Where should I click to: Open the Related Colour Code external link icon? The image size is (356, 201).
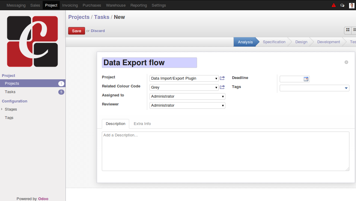tap(222, 87)
